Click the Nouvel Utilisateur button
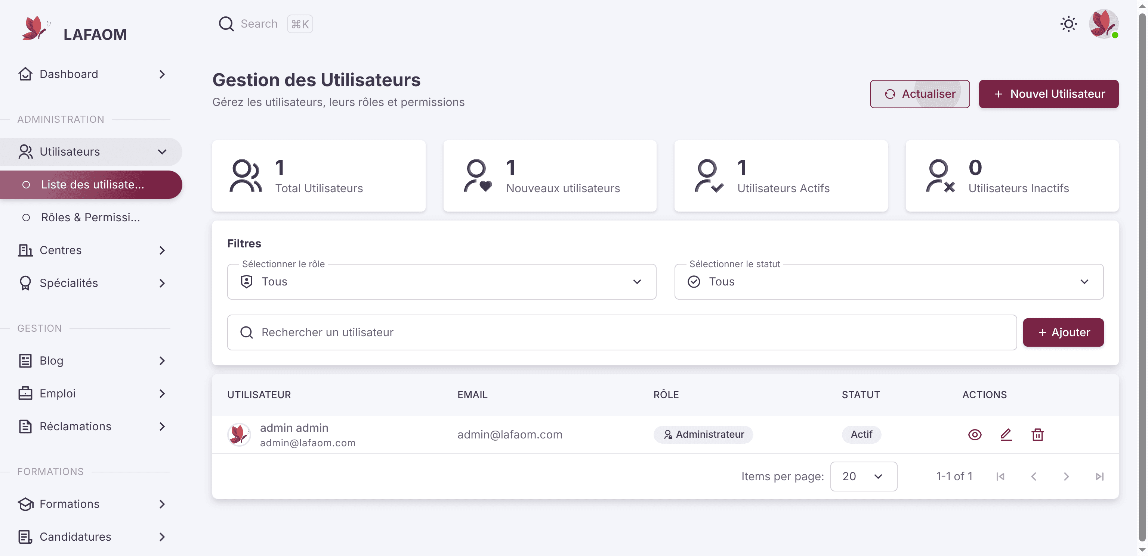Image resolution: width=1148 pixels, height=556 pixels. 1048,94
